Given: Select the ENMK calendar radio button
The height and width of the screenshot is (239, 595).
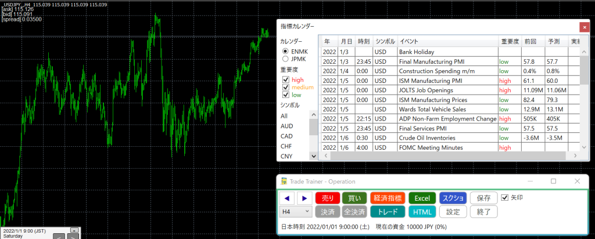Looking at the screenshot, I should tap(285, 51).
